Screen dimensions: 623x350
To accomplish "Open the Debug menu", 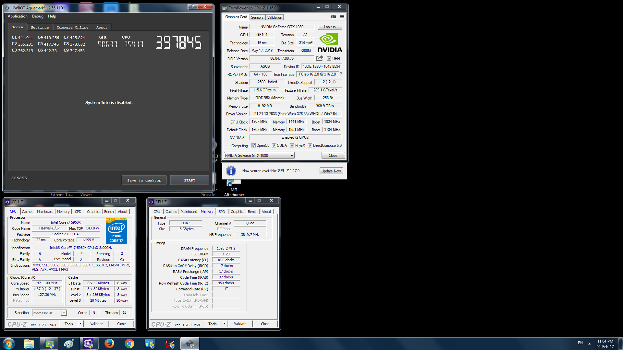I will 38,16.
